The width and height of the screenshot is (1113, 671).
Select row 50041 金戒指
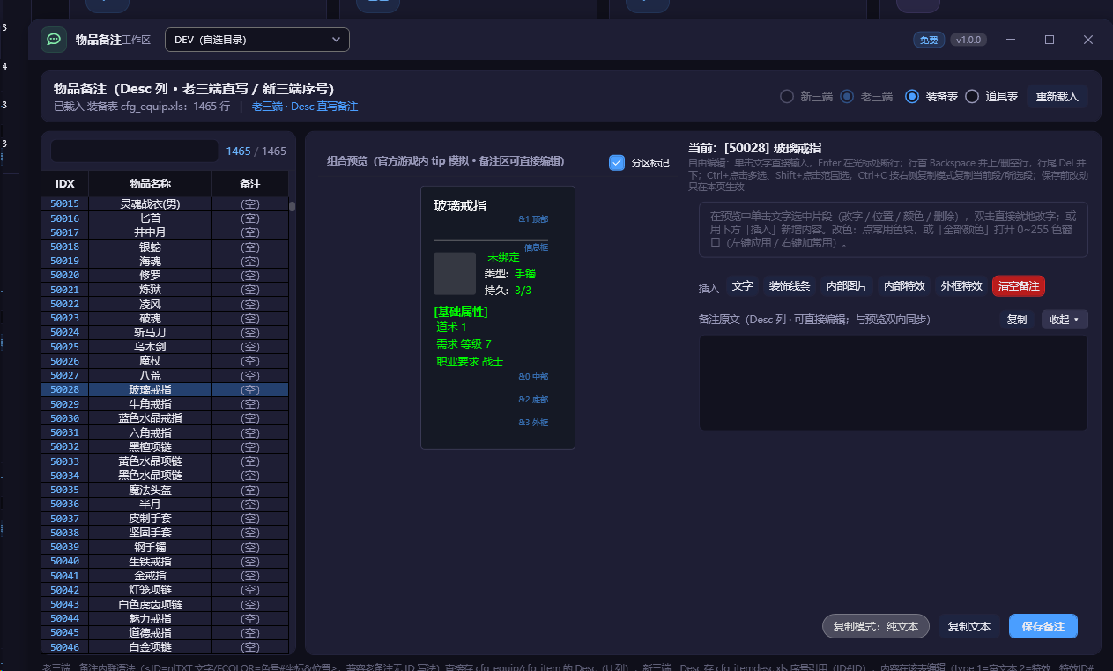(165, 575)
